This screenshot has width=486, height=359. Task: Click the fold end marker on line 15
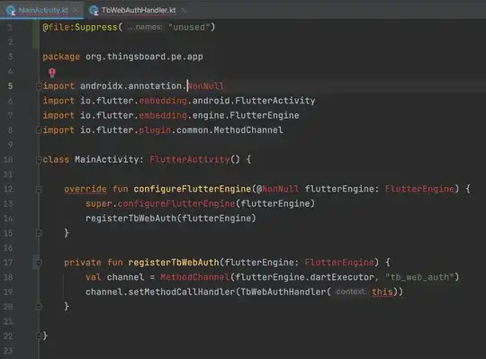(x=39, y=233)
